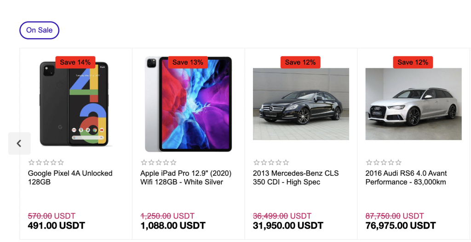Click the Apple iPad Pro 12.9" title link
The image size is (471, 242).
click(x=185, y=178)
